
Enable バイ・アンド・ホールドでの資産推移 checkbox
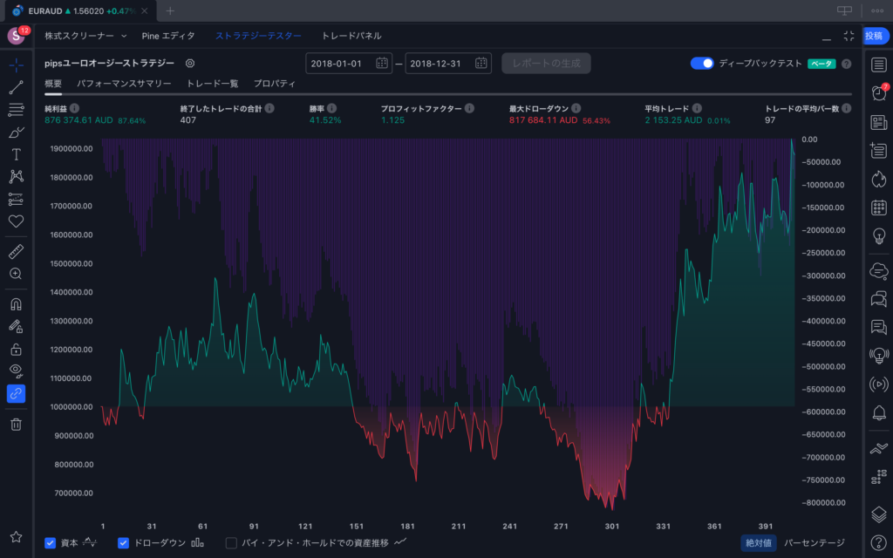(231, 542)
